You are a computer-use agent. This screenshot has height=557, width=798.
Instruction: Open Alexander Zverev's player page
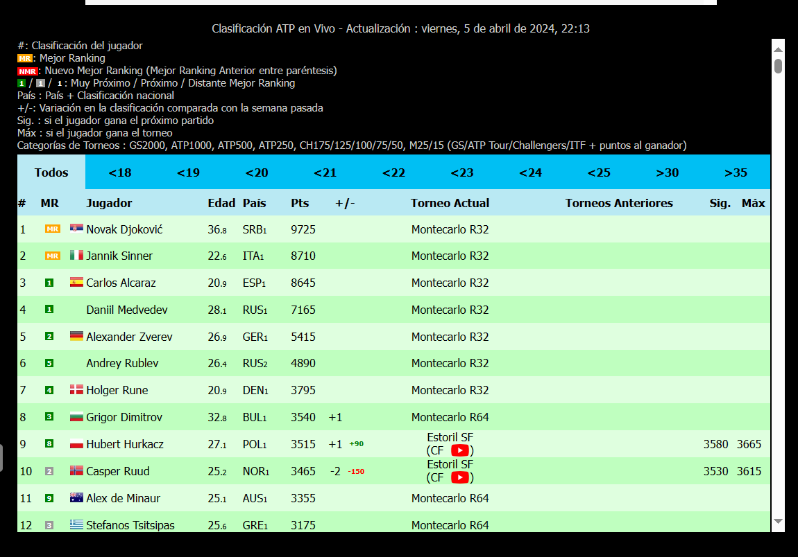click(x=129, y=337)
